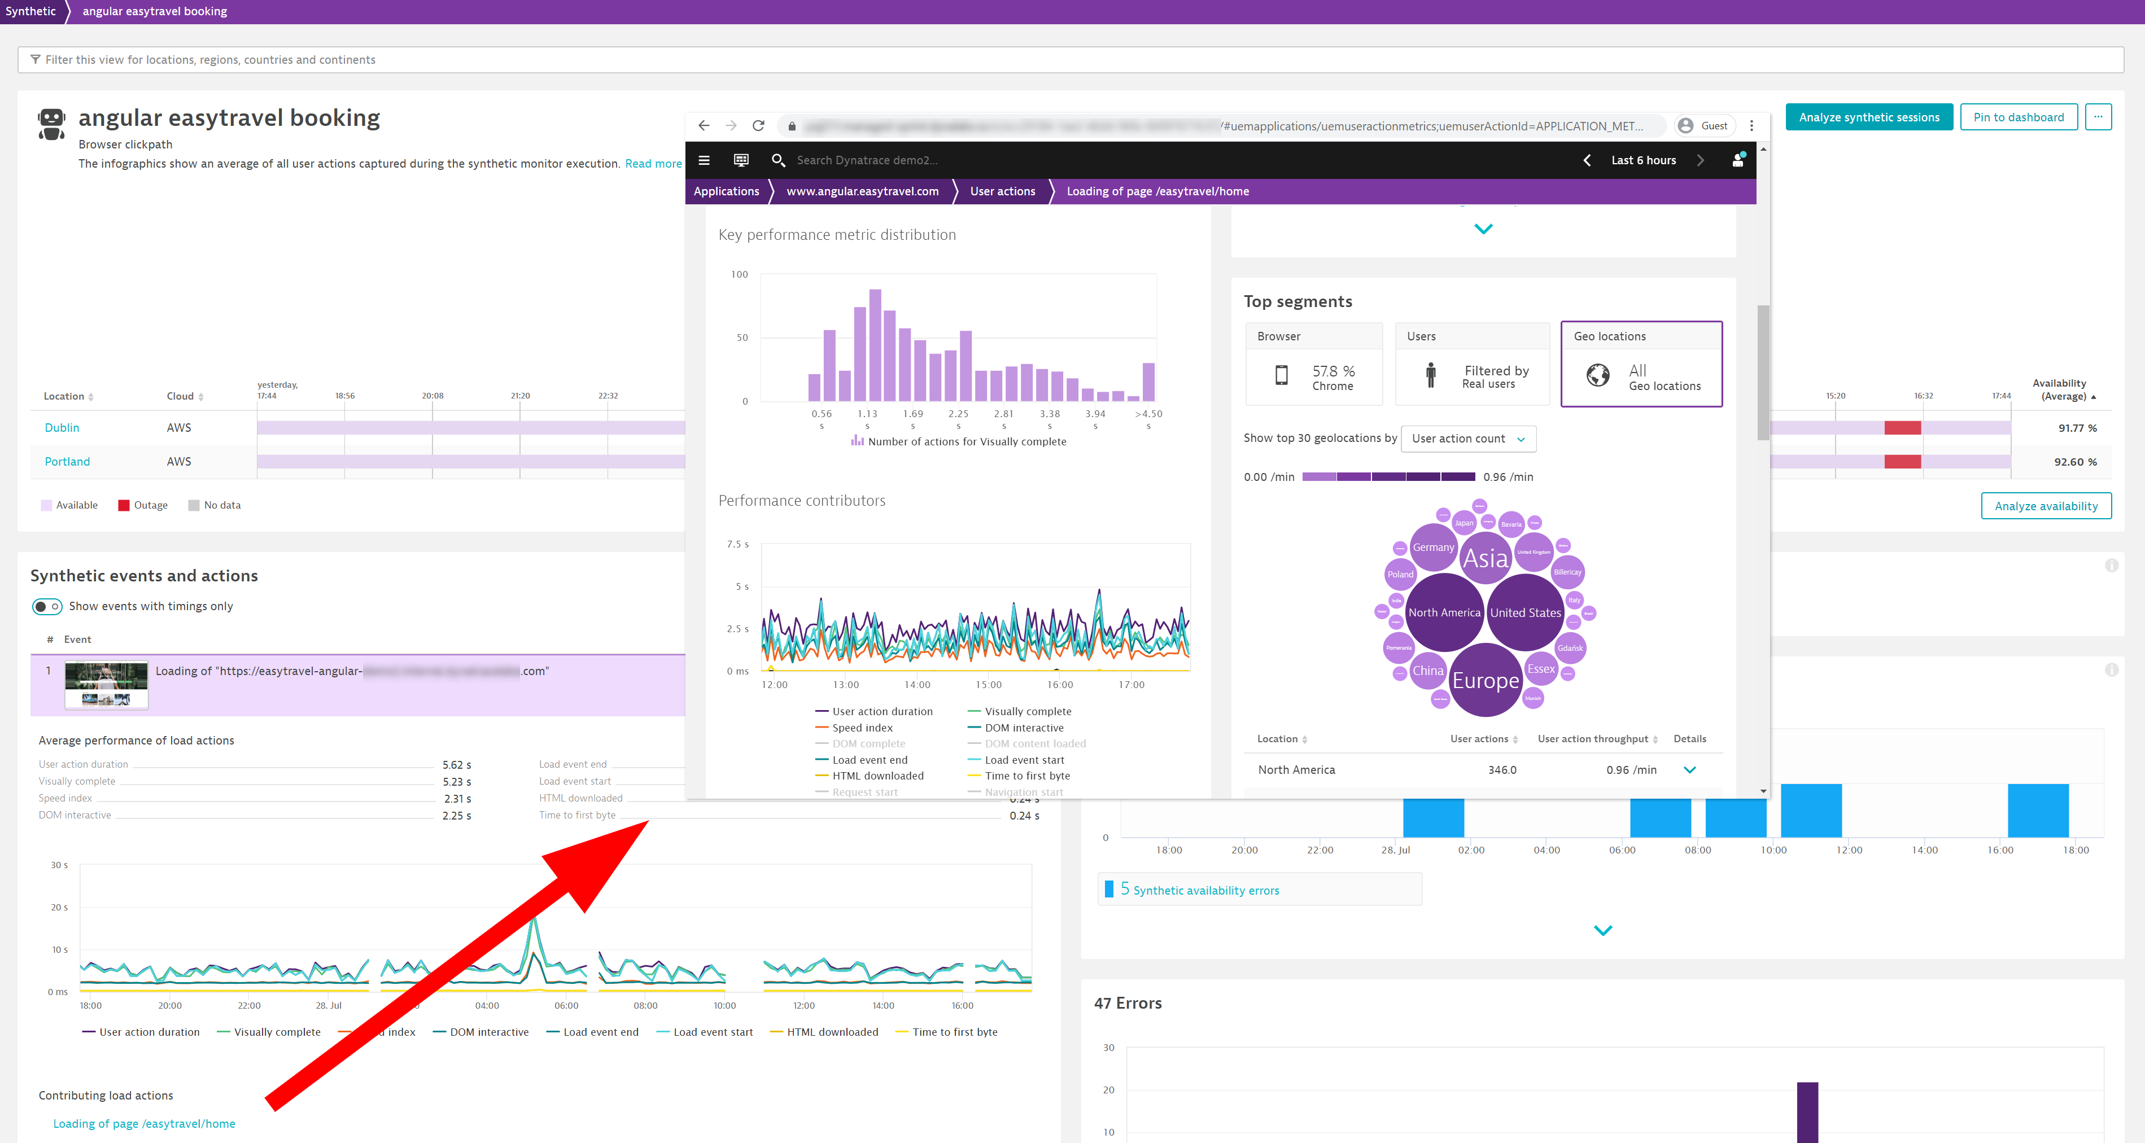Image resolution: width=2145 pixels, height=1143 pixels.
Task: Click the synthetic monitor robot icon
Action: (x=51, y=124)
